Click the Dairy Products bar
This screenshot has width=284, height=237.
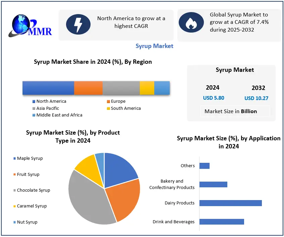(x=230, y=203)
